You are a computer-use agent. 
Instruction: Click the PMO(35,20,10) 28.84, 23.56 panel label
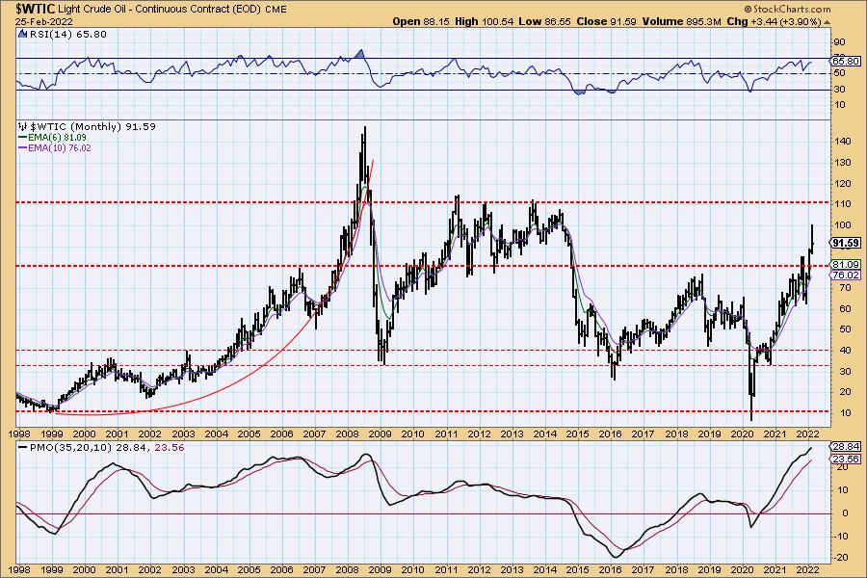(x=107, y=447)
